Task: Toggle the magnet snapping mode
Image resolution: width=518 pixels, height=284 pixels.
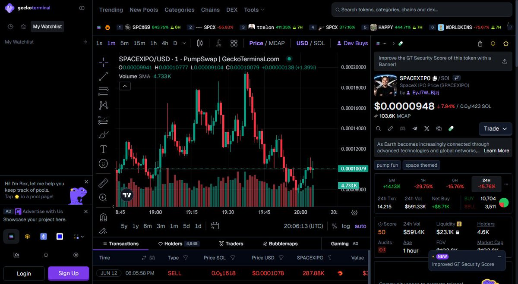Action: pos(103,217)
